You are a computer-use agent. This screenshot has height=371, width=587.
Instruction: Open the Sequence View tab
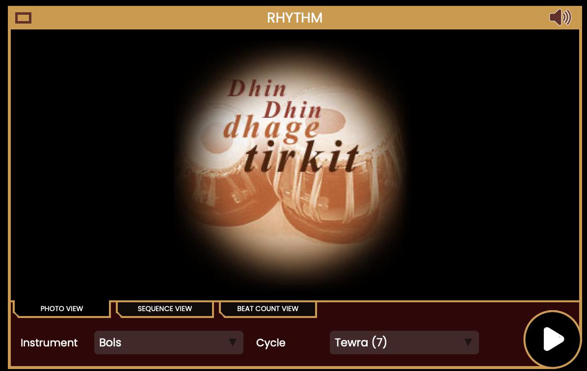click(x=165, y=309)
